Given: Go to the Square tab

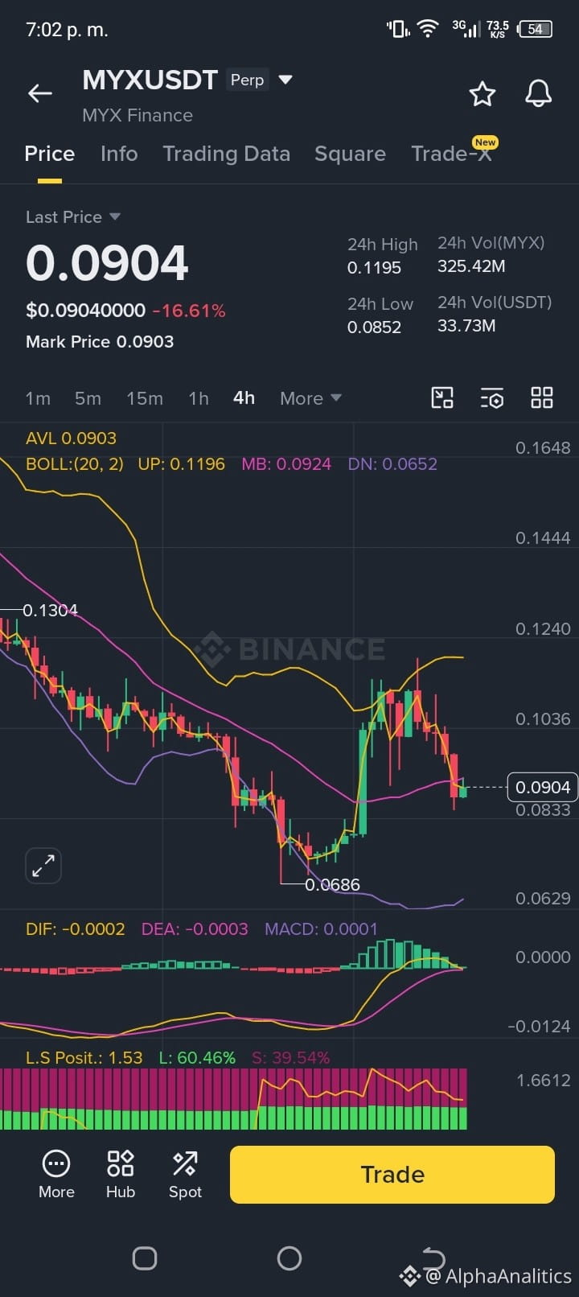Looking at the screenshot, I should tap(350, 154).
